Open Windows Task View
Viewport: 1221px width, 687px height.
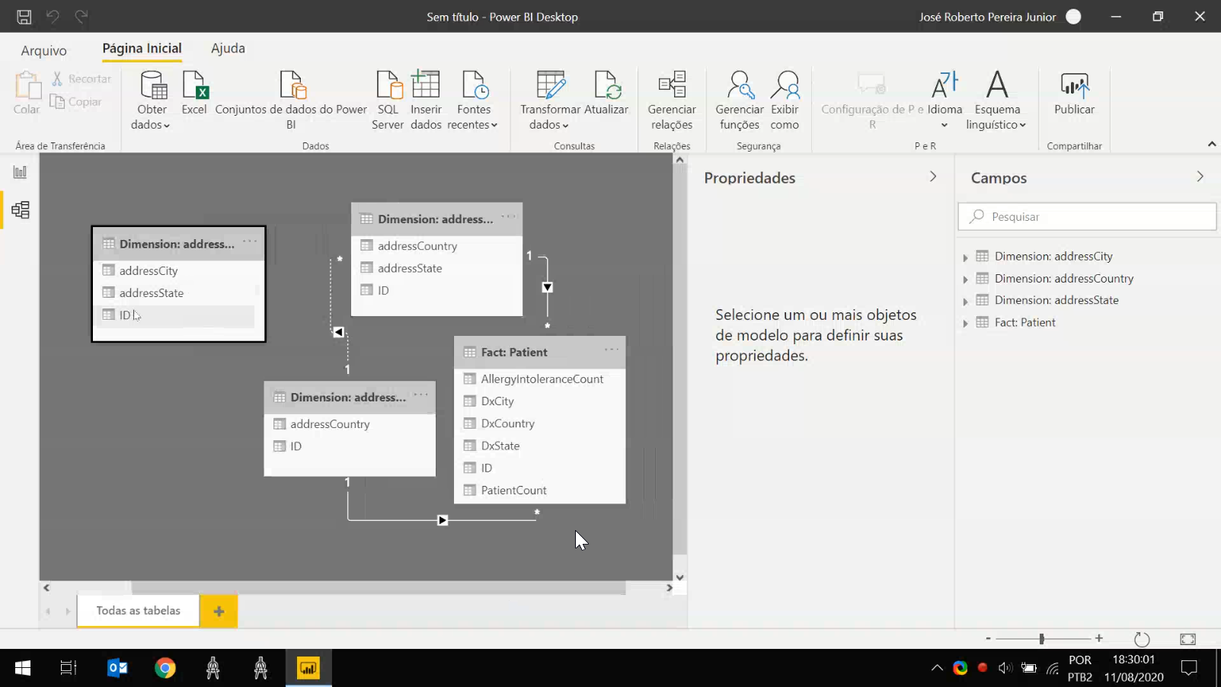coord(69,668)
